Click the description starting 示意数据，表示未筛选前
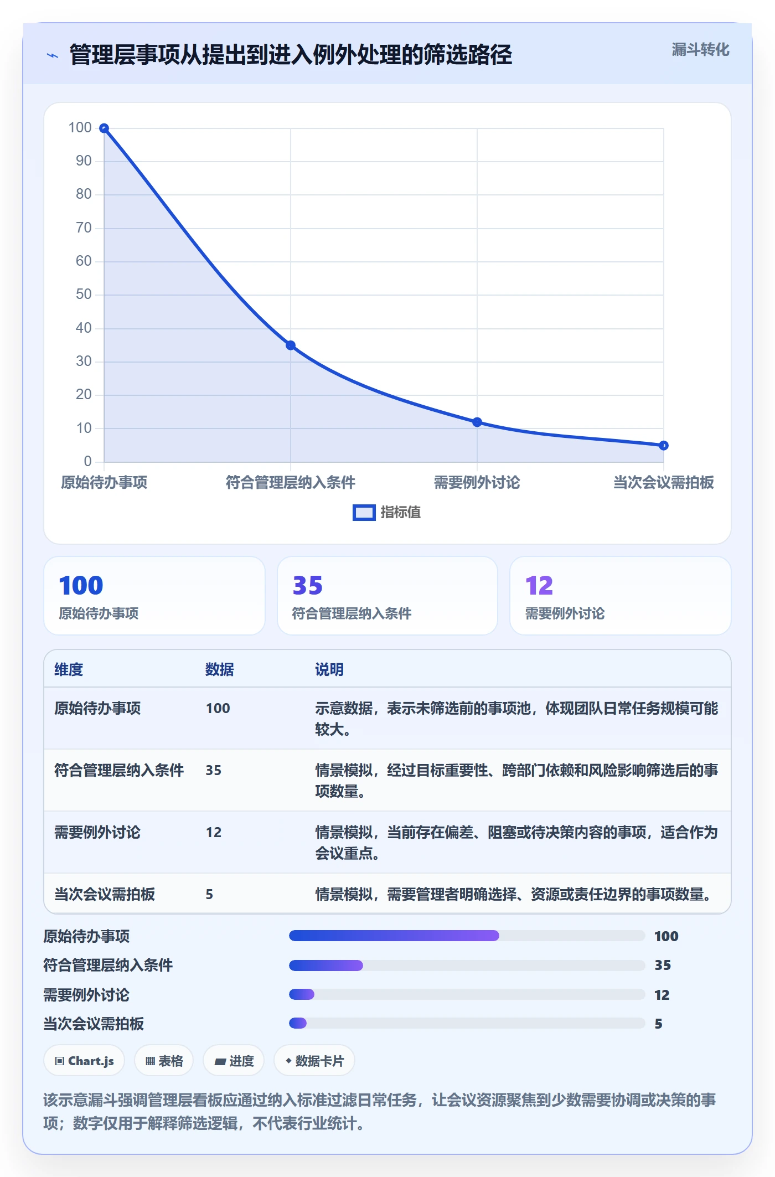This screenshot has height=1177, width=775. tap(516, 719)
